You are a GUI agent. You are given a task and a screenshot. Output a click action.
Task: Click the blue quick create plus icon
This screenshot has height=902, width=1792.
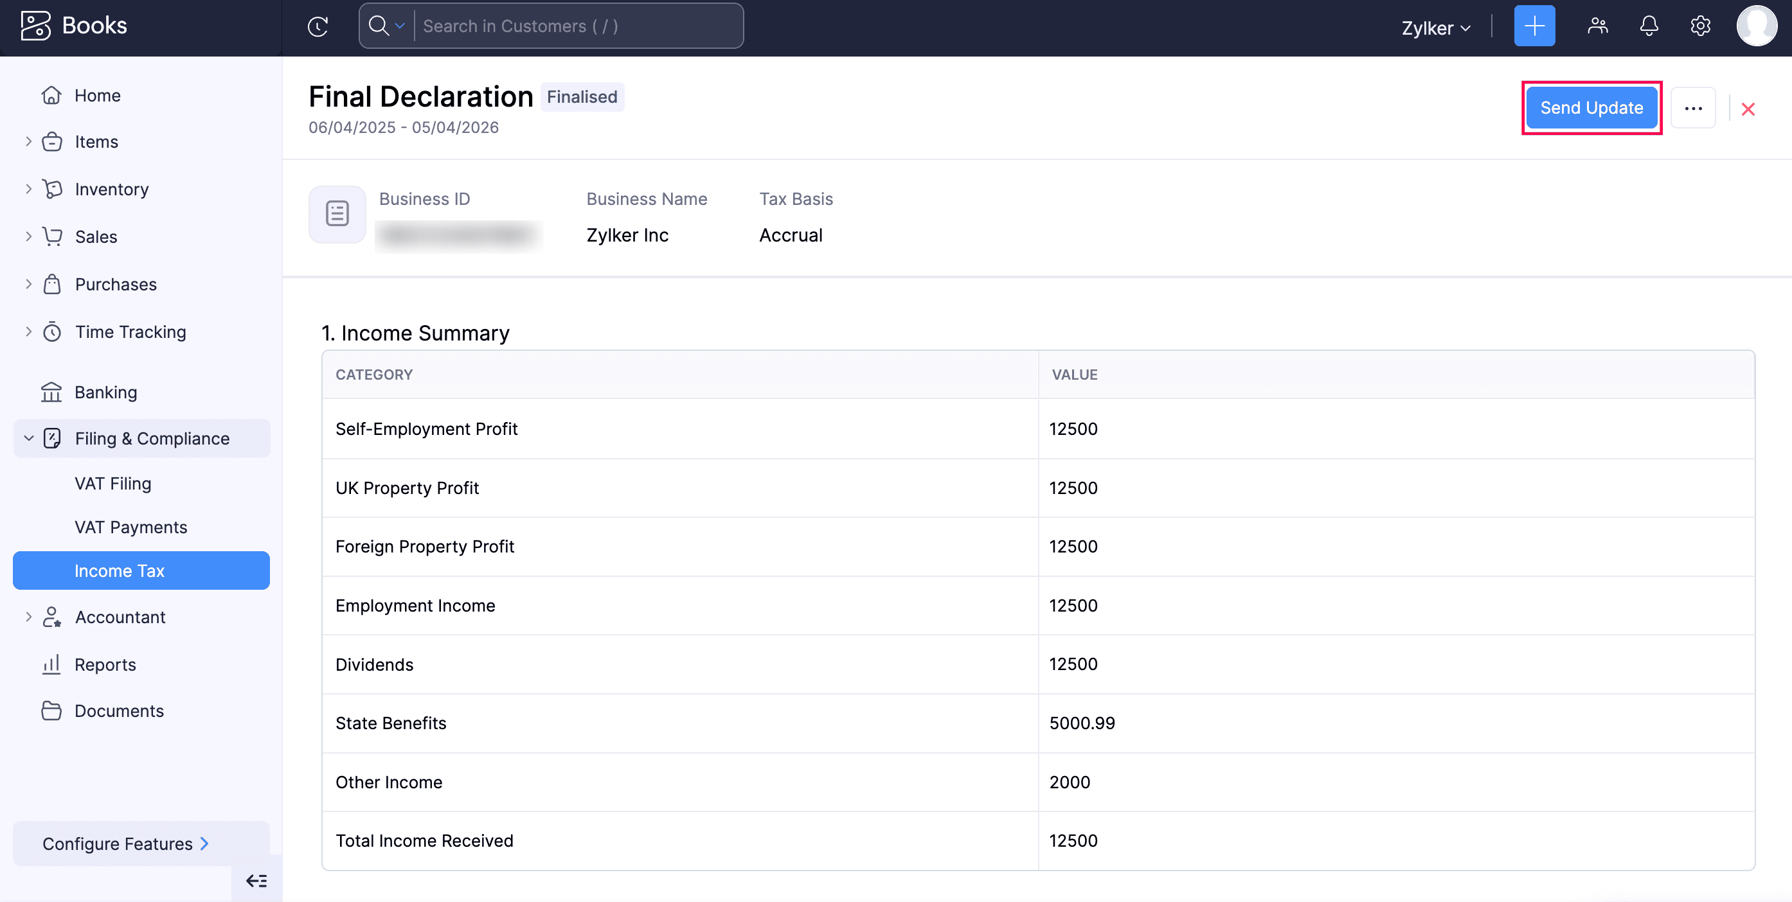pyautogui.click(x=1534, y=26)
